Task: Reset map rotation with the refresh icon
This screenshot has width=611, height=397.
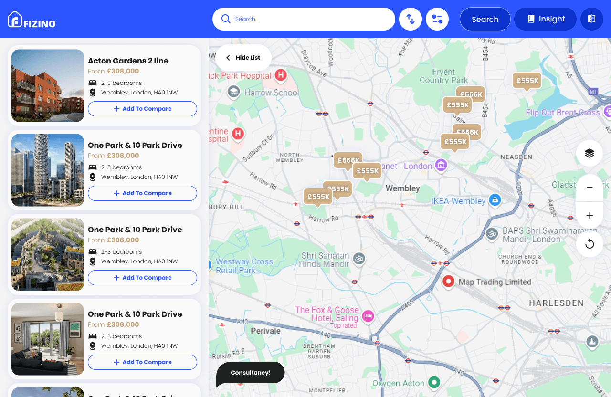Action: 590,244
